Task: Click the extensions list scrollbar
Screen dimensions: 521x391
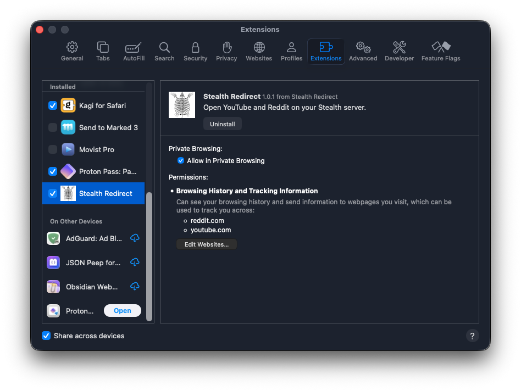Action: (149, 256)
